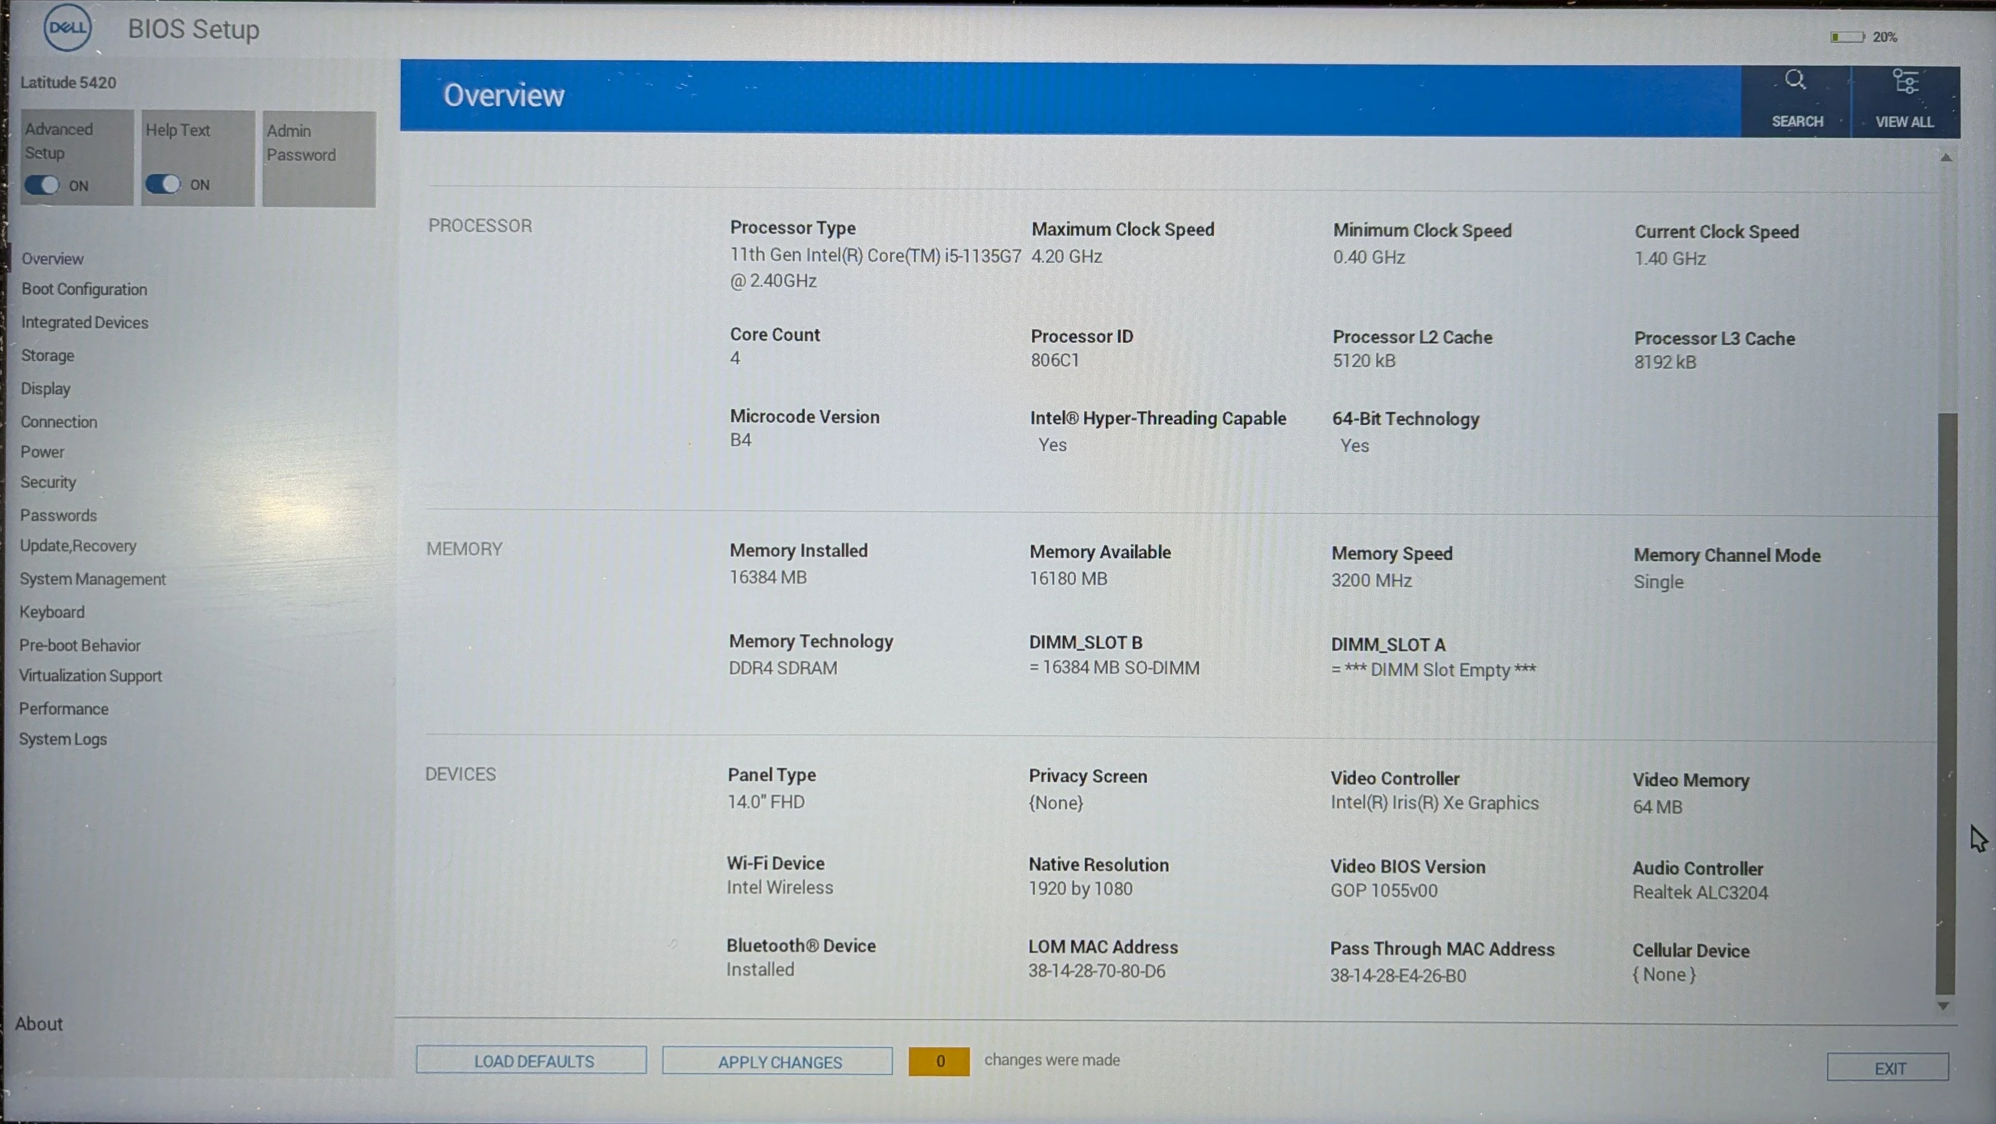Toggle the Advanced Setup switch
The height and width of the screenshot is (1124, 1996).
point(41,185)
